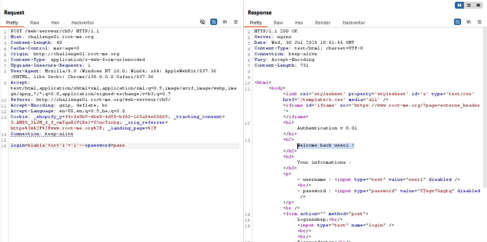Select the Hackvertor tab in Request panel
This screenshot has width=487, height=242.
83,23
